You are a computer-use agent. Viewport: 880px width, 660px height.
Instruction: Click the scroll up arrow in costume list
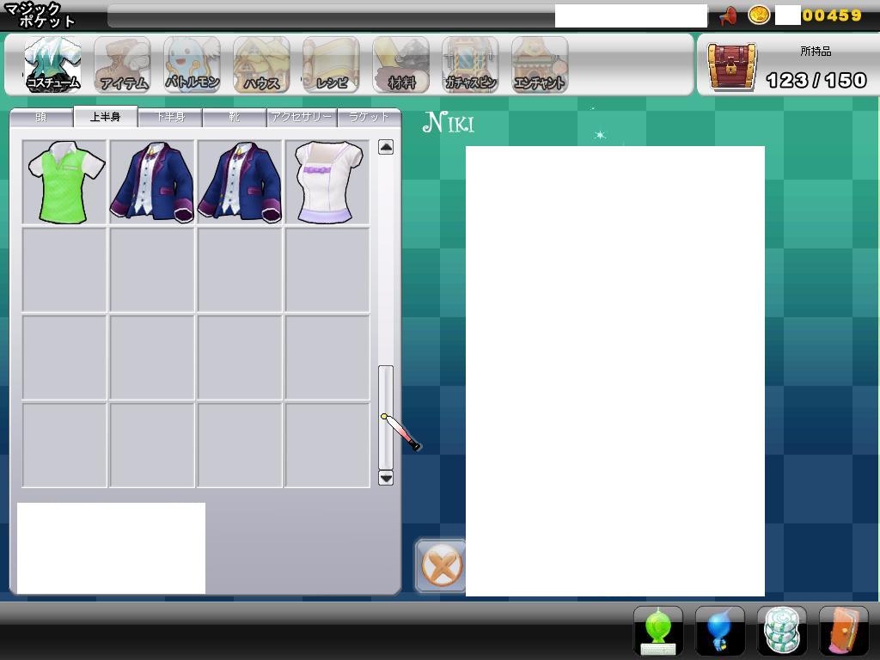tap(386, 148)
